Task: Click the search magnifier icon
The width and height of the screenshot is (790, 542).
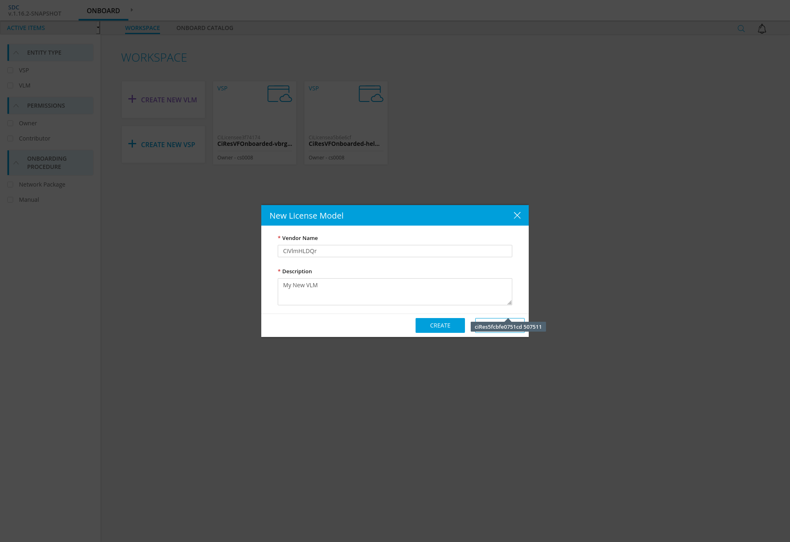Action: 741,28
